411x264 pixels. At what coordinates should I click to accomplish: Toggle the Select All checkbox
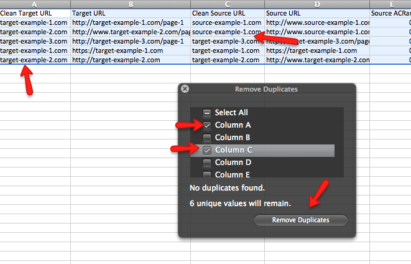(207, 113)
